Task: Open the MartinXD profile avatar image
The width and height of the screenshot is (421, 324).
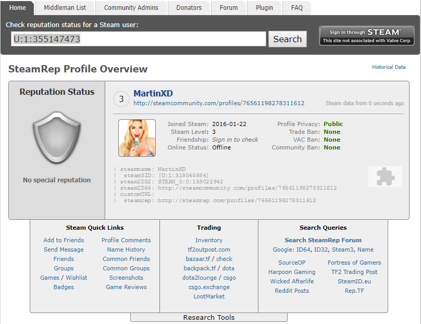Action: [x=137, y=138]
